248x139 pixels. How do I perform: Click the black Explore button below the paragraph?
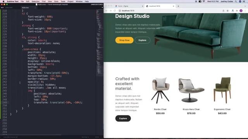click(123, 119)
